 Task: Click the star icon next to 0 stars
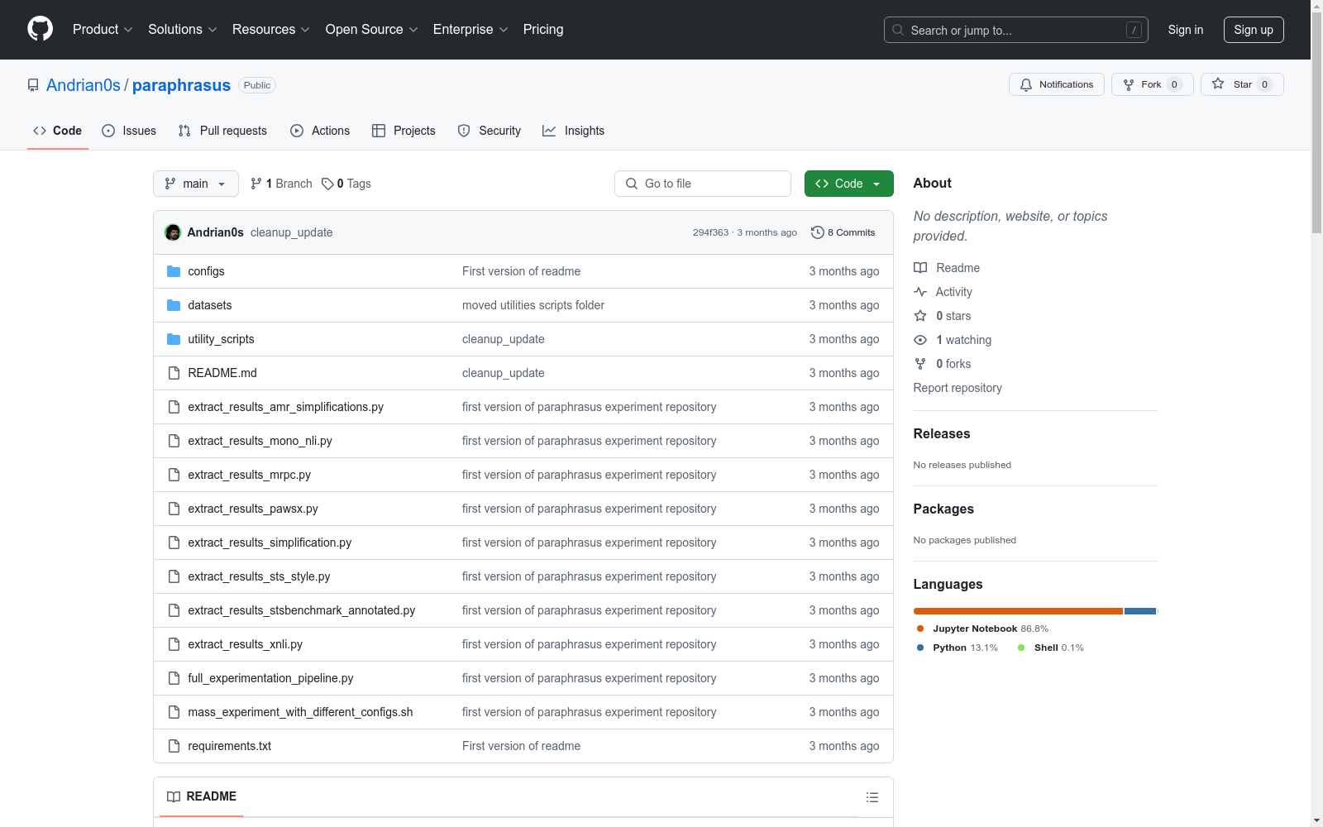[920, 316]
